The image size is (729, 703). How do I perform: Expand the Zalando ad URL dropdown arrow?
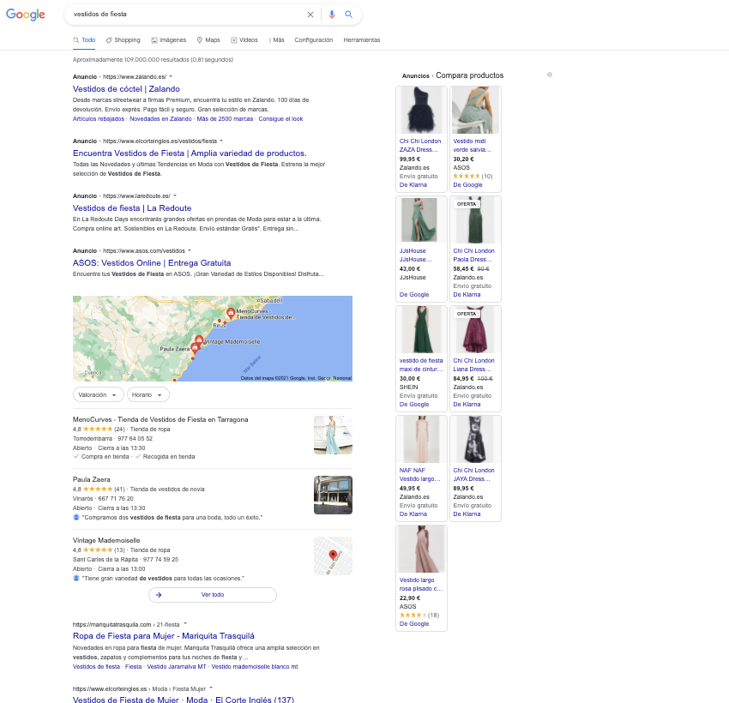[171, 76]
